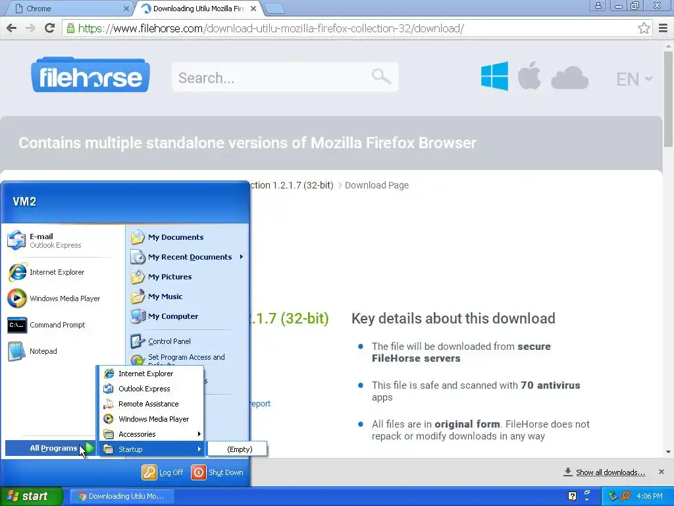Click the partially visible report link
The height and width of the screenshot is (506, 674).
pyautogui.click(x=260, y=404)
